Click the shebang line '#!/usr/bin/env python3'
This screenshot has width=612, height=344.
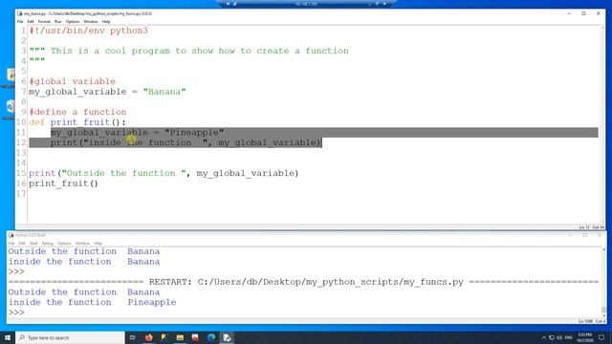89,31
